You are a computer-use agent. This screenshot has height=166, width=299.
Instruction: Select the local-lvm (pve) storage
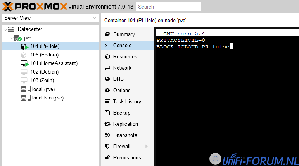pos(48,98)
